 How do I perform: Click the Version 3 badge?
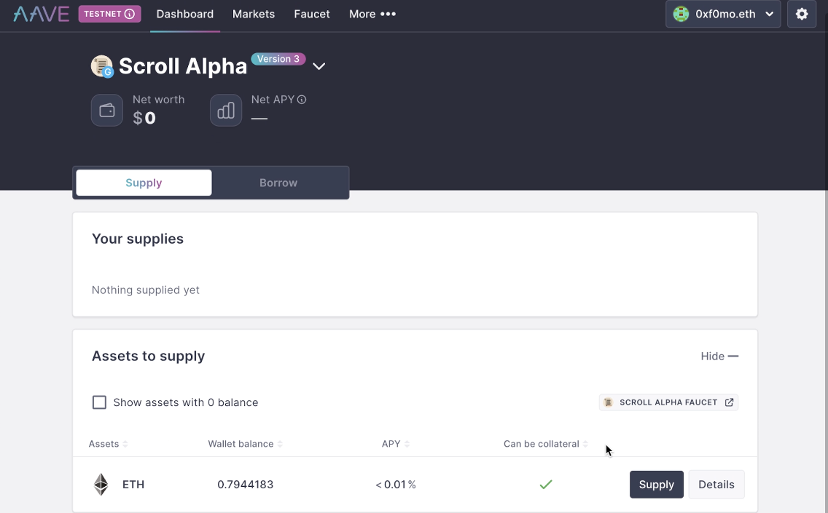tap(278, 59)
